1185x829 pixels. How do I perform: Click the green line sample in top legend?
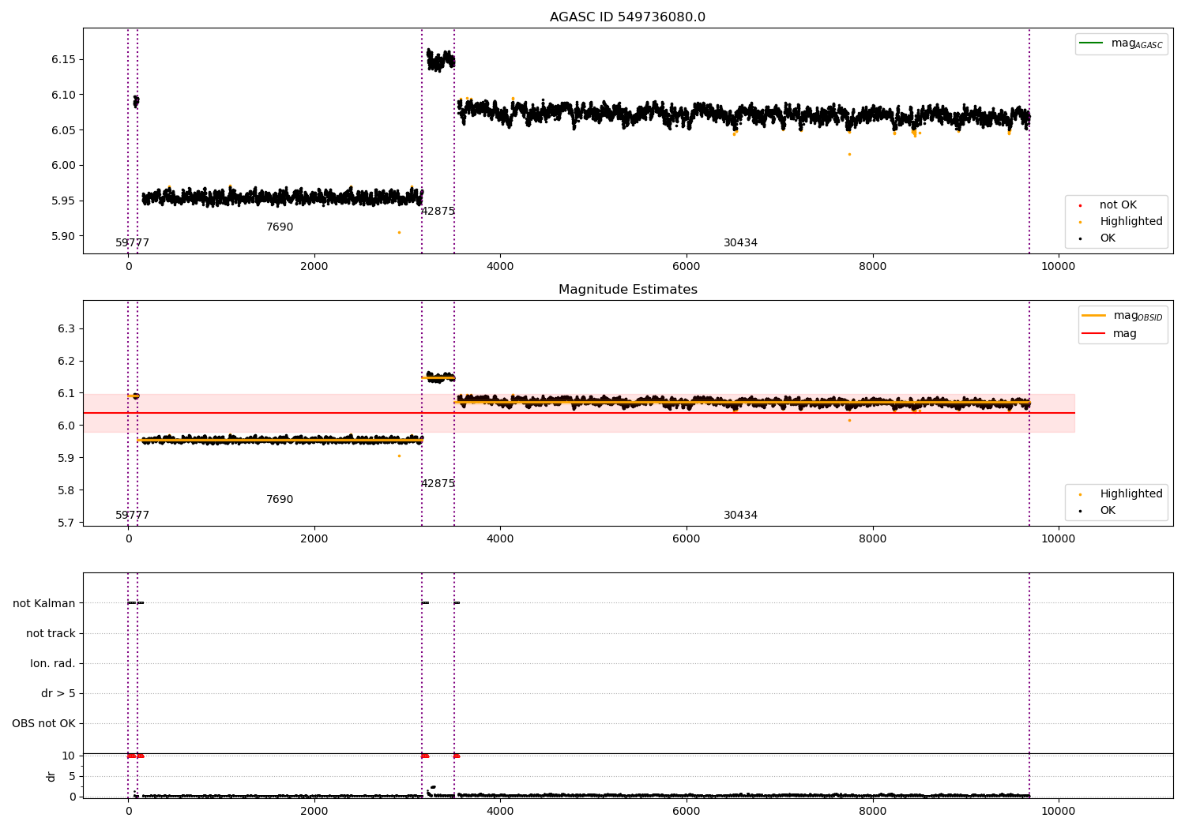pos(1091,43)
